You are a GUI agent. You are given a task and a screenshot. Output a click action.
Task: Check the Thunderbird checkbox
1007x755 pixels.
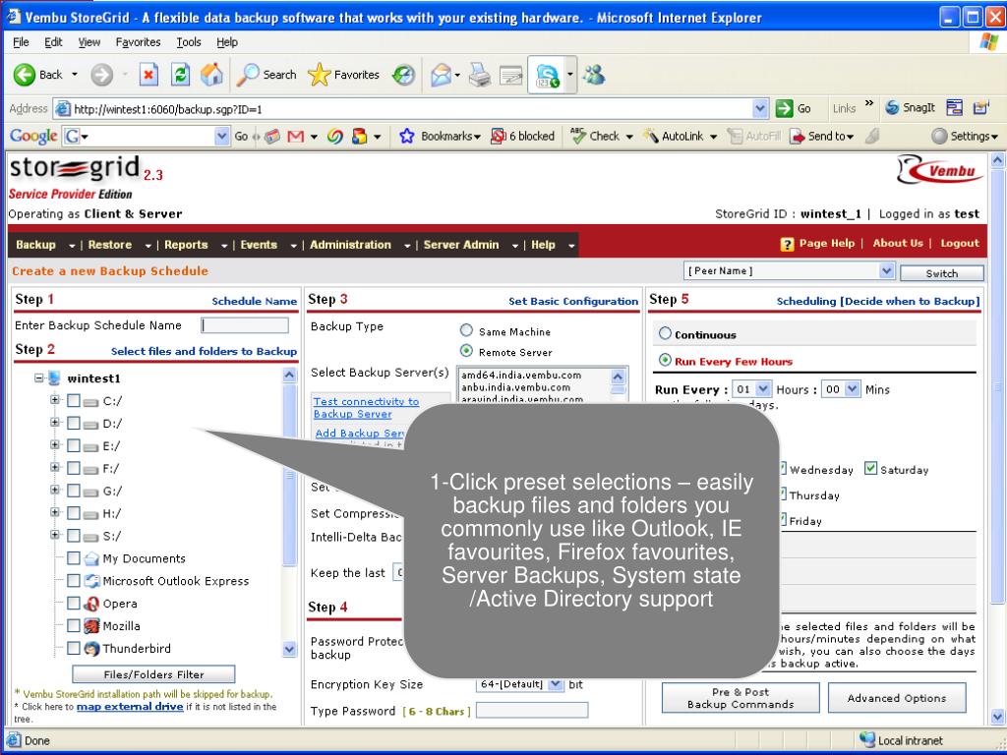[x=73, y=648]
